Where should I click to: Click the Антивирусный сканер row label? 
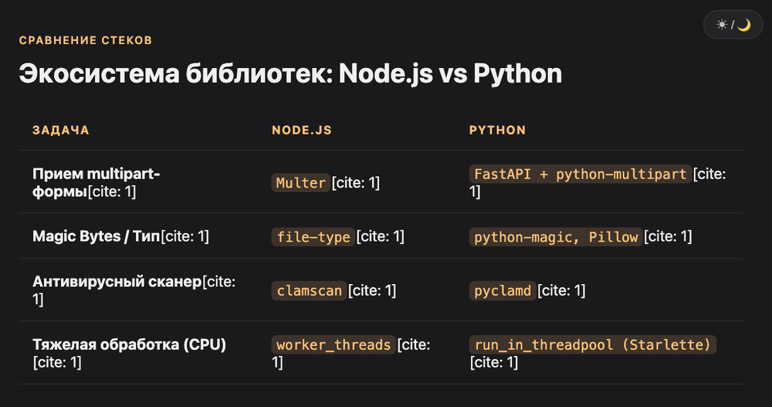click(x=117, y=281)
